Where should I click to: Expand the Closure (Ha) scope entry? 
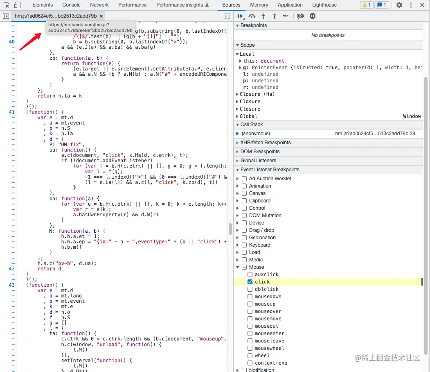(x=237, y=94)
